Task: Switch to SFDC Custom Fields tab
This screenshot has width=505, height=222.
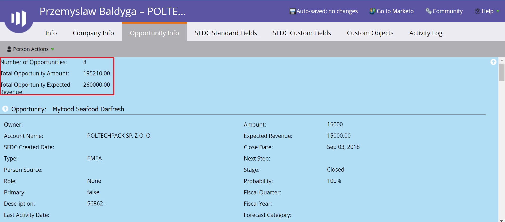Action: pyautogui.click(x=302, y=33)
